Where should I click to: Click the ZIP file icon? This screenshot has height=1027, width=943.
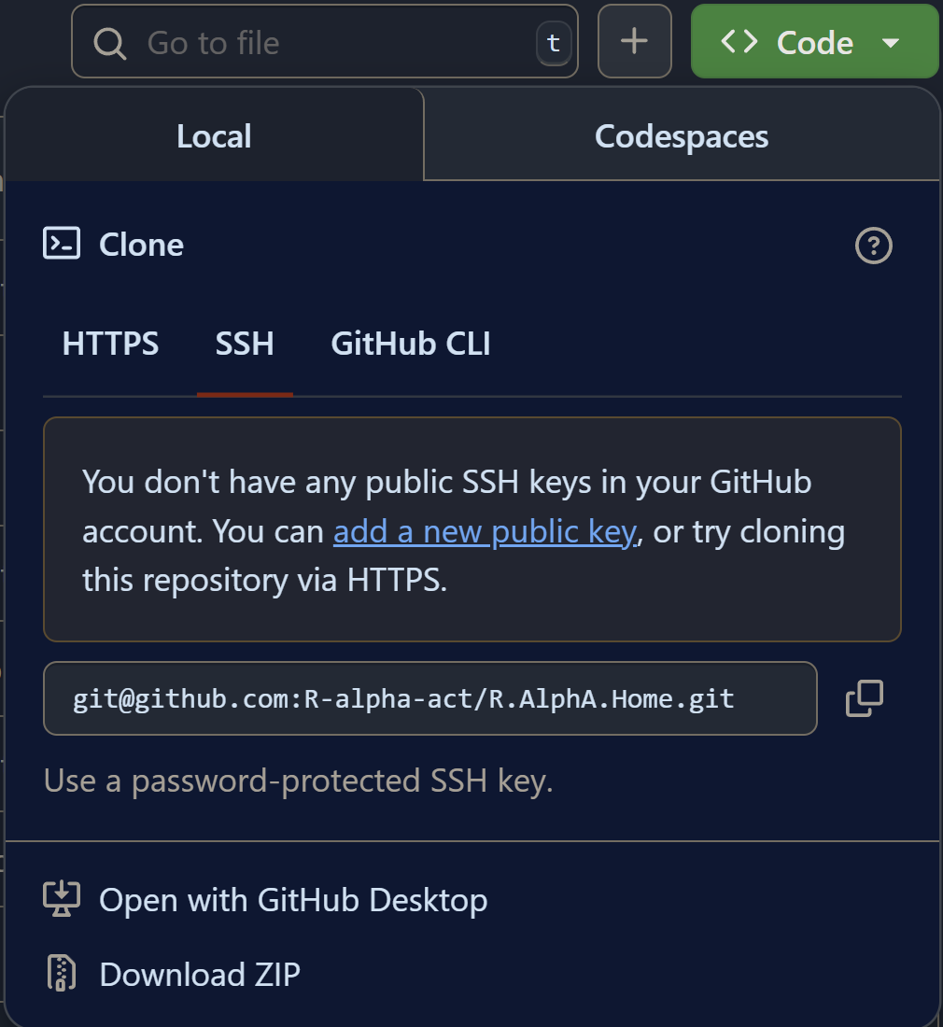(x=62, y=973)
